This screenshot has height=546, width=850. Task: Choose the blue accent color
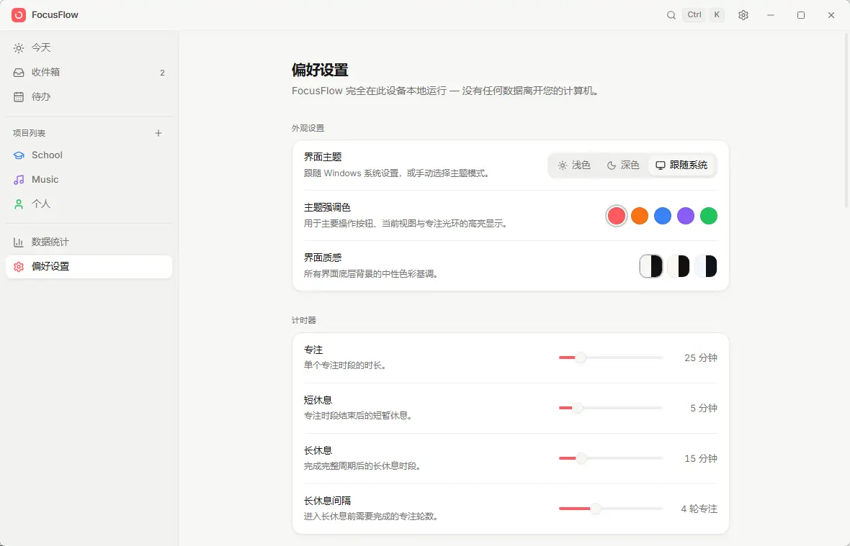tap(663, 216)
